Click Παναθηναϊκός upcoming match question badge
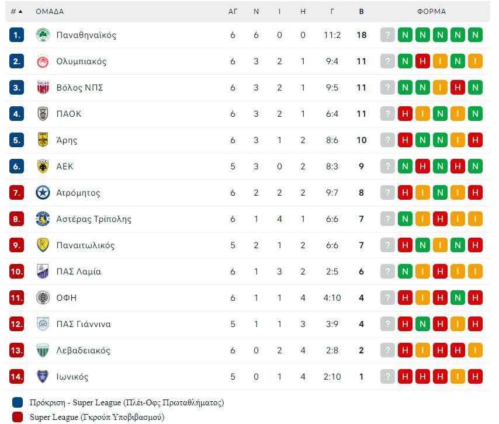499x424 pixels. (x=387, y=35)
